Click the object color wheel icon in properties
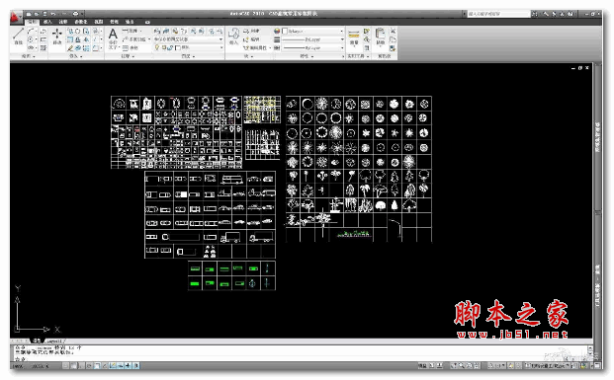The image size is (614, 380). (x=277, y=32)
